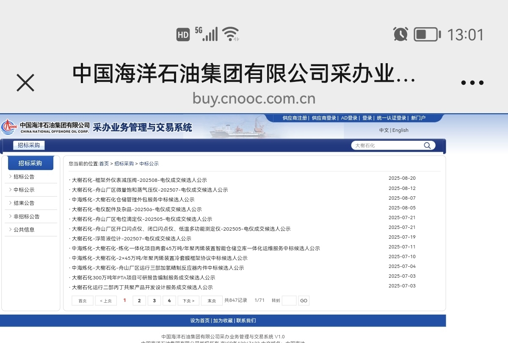This screenshot has height=343, width=508.
Task: Click the 下页 next-page button
Action: (x=188, y=301)
